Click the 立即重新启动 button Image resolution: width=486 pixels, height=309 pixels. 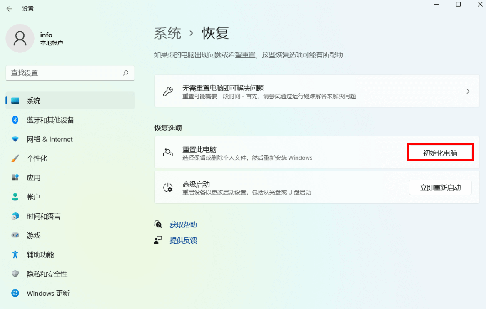(440, 187)
